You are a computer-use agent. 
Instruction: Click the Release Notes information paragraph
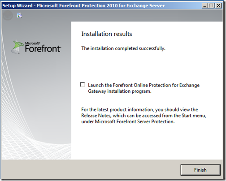coord(143,116)
